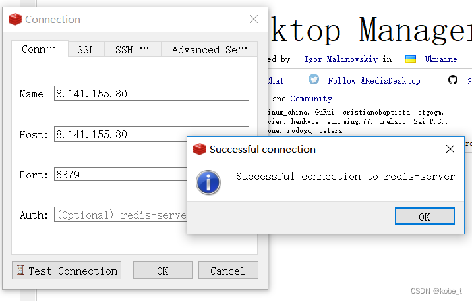Click the 'Connection' window title text
472x301 pixels.
click(53, 20)
